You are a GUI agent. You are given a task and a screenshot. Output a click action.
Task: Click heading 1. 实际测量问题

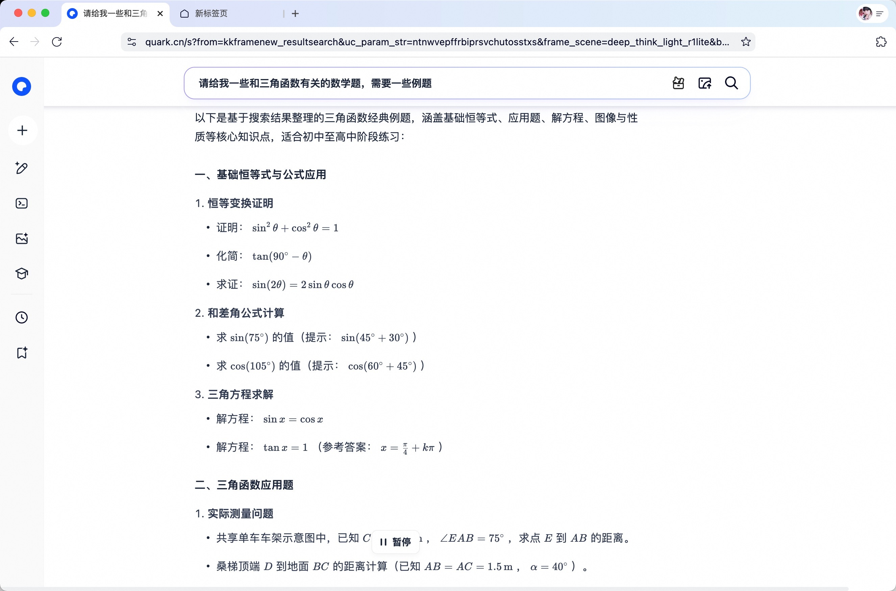234,513
